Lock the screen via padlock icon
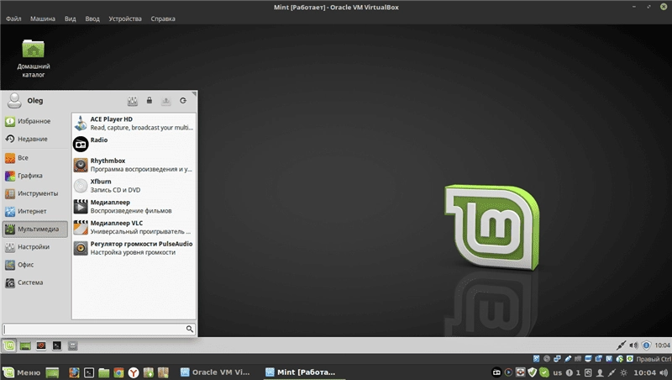The width and height of the screenshot is (672, 380). click(x=150, y=100)
